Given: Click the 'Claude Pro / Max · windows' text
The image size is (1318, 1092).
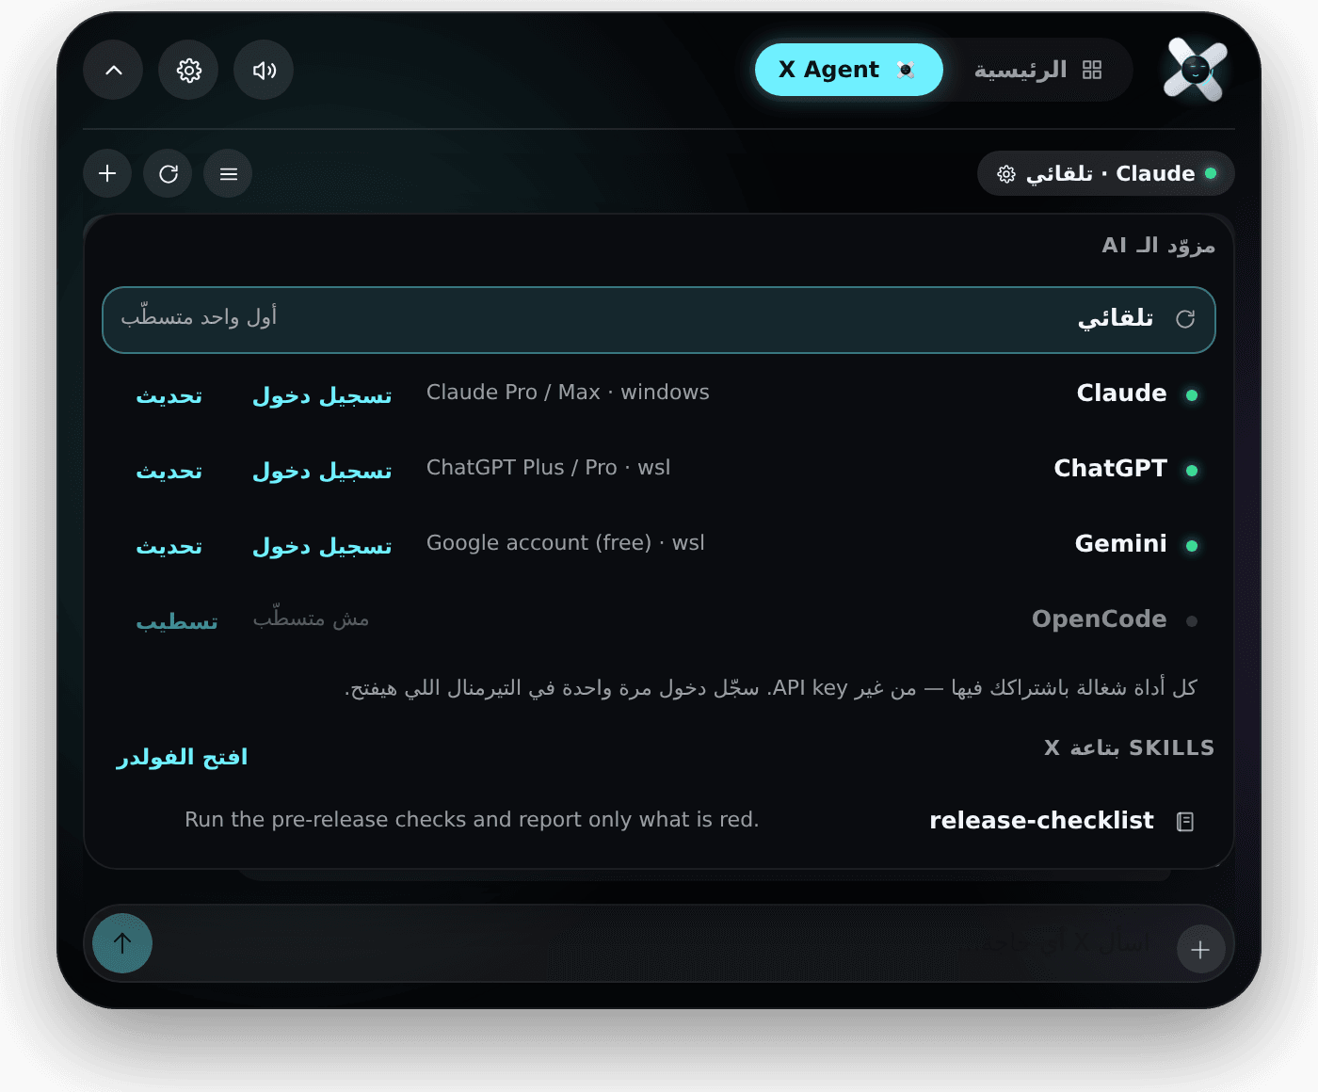Looking at the screenshot, I should [x=568, y=393].
